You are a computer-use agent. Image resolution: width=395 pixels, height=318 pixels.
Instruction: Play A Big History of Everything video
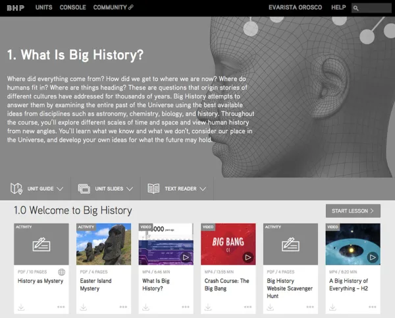click(373, 257)
